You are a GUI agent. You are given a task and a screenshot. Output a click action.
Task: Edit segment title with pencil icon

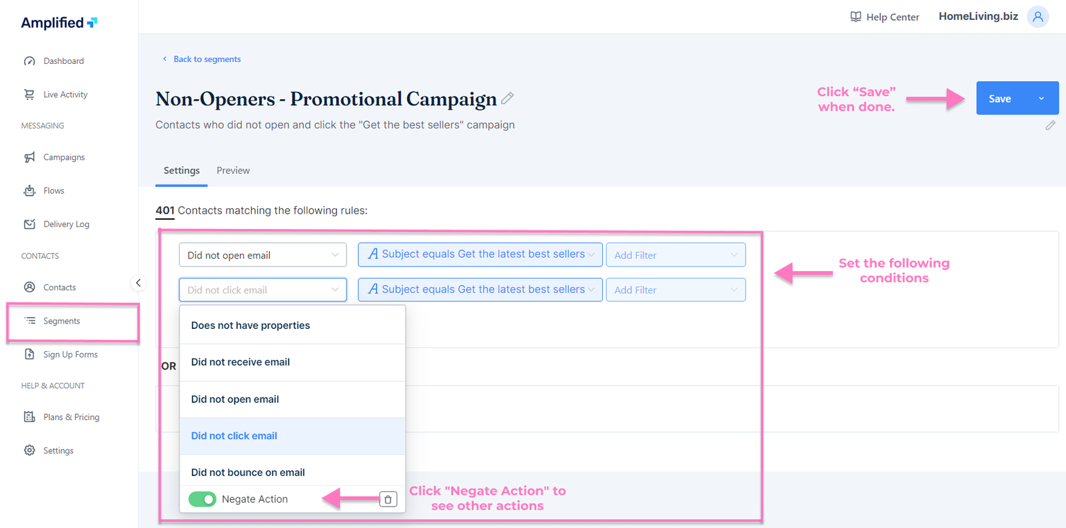click(x=508, y=99)
